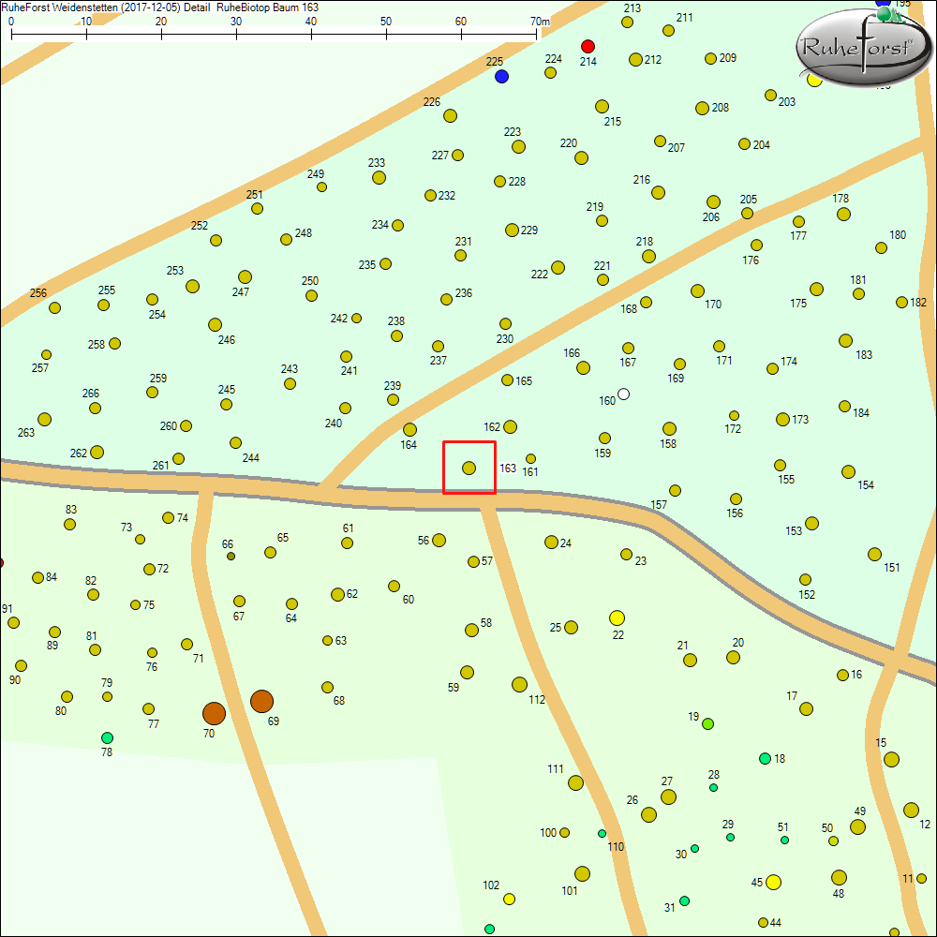This screenshot has width=937, height=937.
Task: Click the white tree marker 160
Action: 623,394
